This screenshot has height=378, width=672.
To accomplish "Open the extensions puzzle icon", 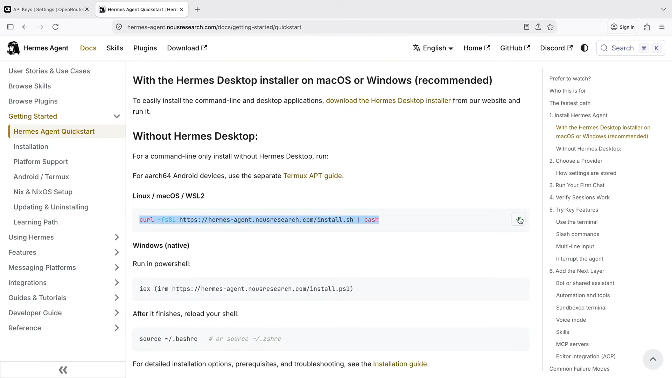I will 647,27.
